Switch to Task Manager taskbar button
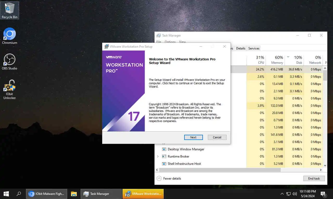The width and height of the screenshot is (333, 199). click(101, 194)
